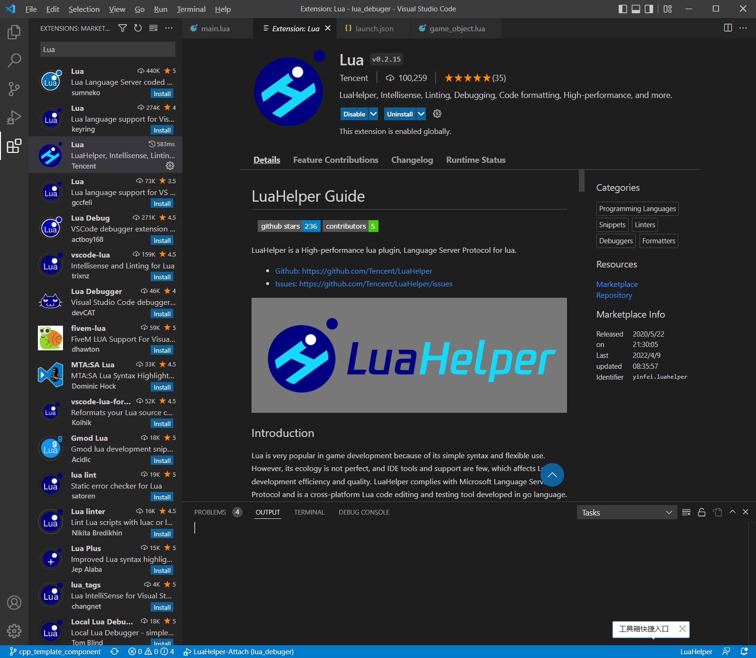Focus the extensions search field containing Lua

pos(108,49)
